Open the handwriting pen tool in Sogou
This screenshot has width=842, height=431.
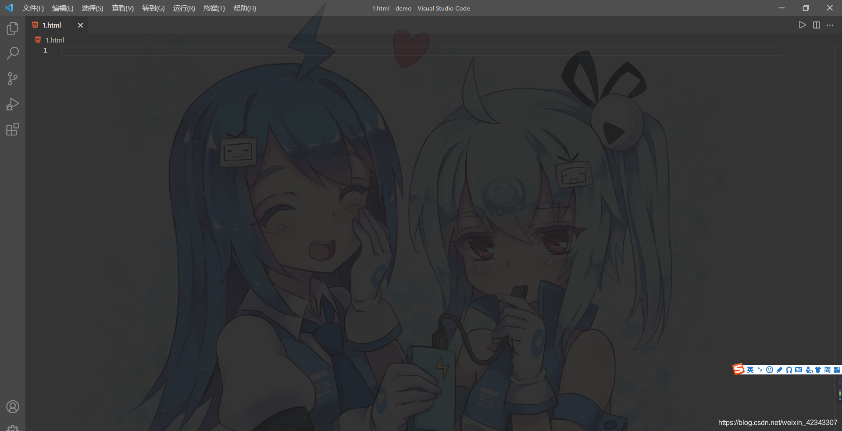point(779,370)
